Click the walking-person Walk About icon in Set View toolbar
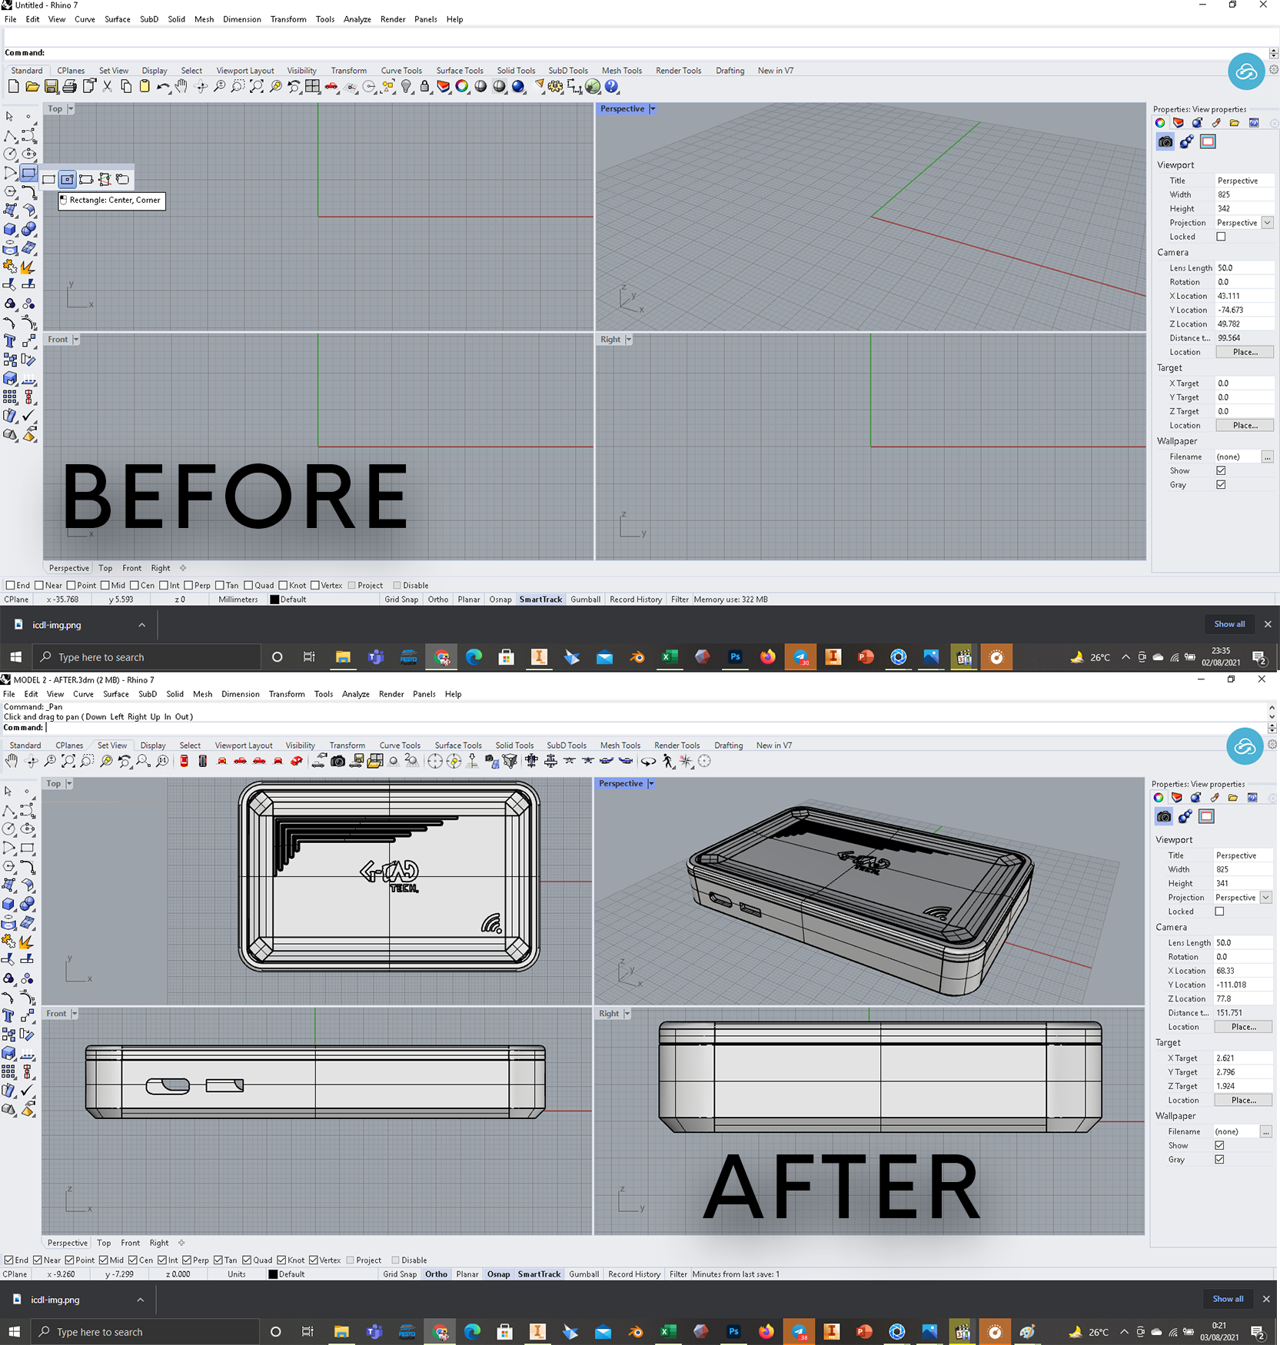Viewport: 1280px width, 1345px height. 667,761
